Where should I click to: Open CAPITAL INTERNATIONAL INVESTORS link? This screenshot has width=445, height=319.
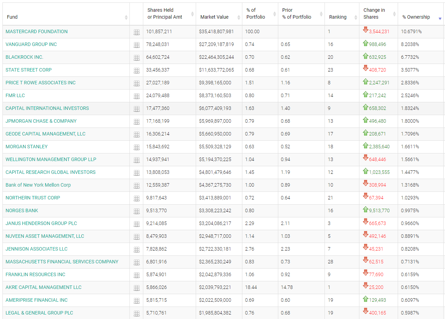point(47,108)
